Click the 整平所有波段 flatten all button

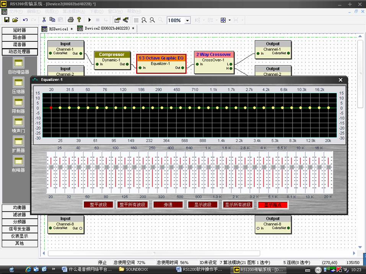[x=132, y=205]
